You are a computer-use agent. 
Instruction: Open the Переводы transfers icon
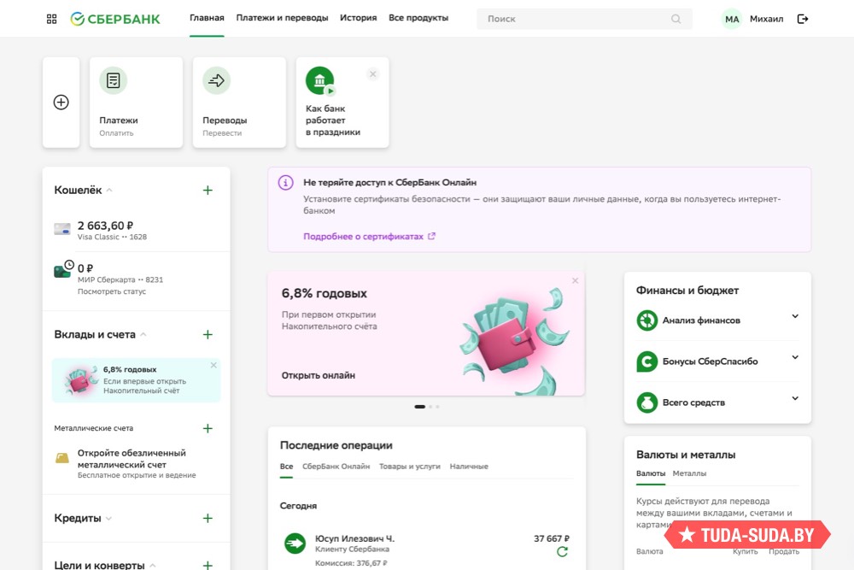pos(216,80)
